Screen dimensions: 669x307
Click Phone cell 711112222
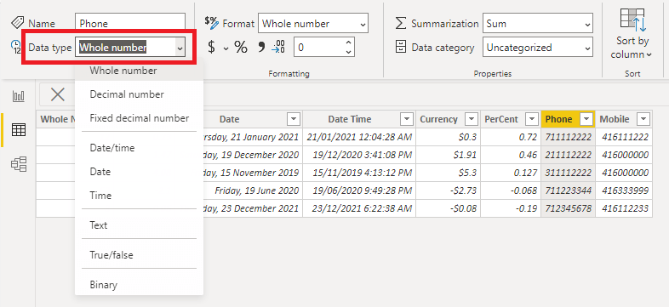(x=569, y=137)
